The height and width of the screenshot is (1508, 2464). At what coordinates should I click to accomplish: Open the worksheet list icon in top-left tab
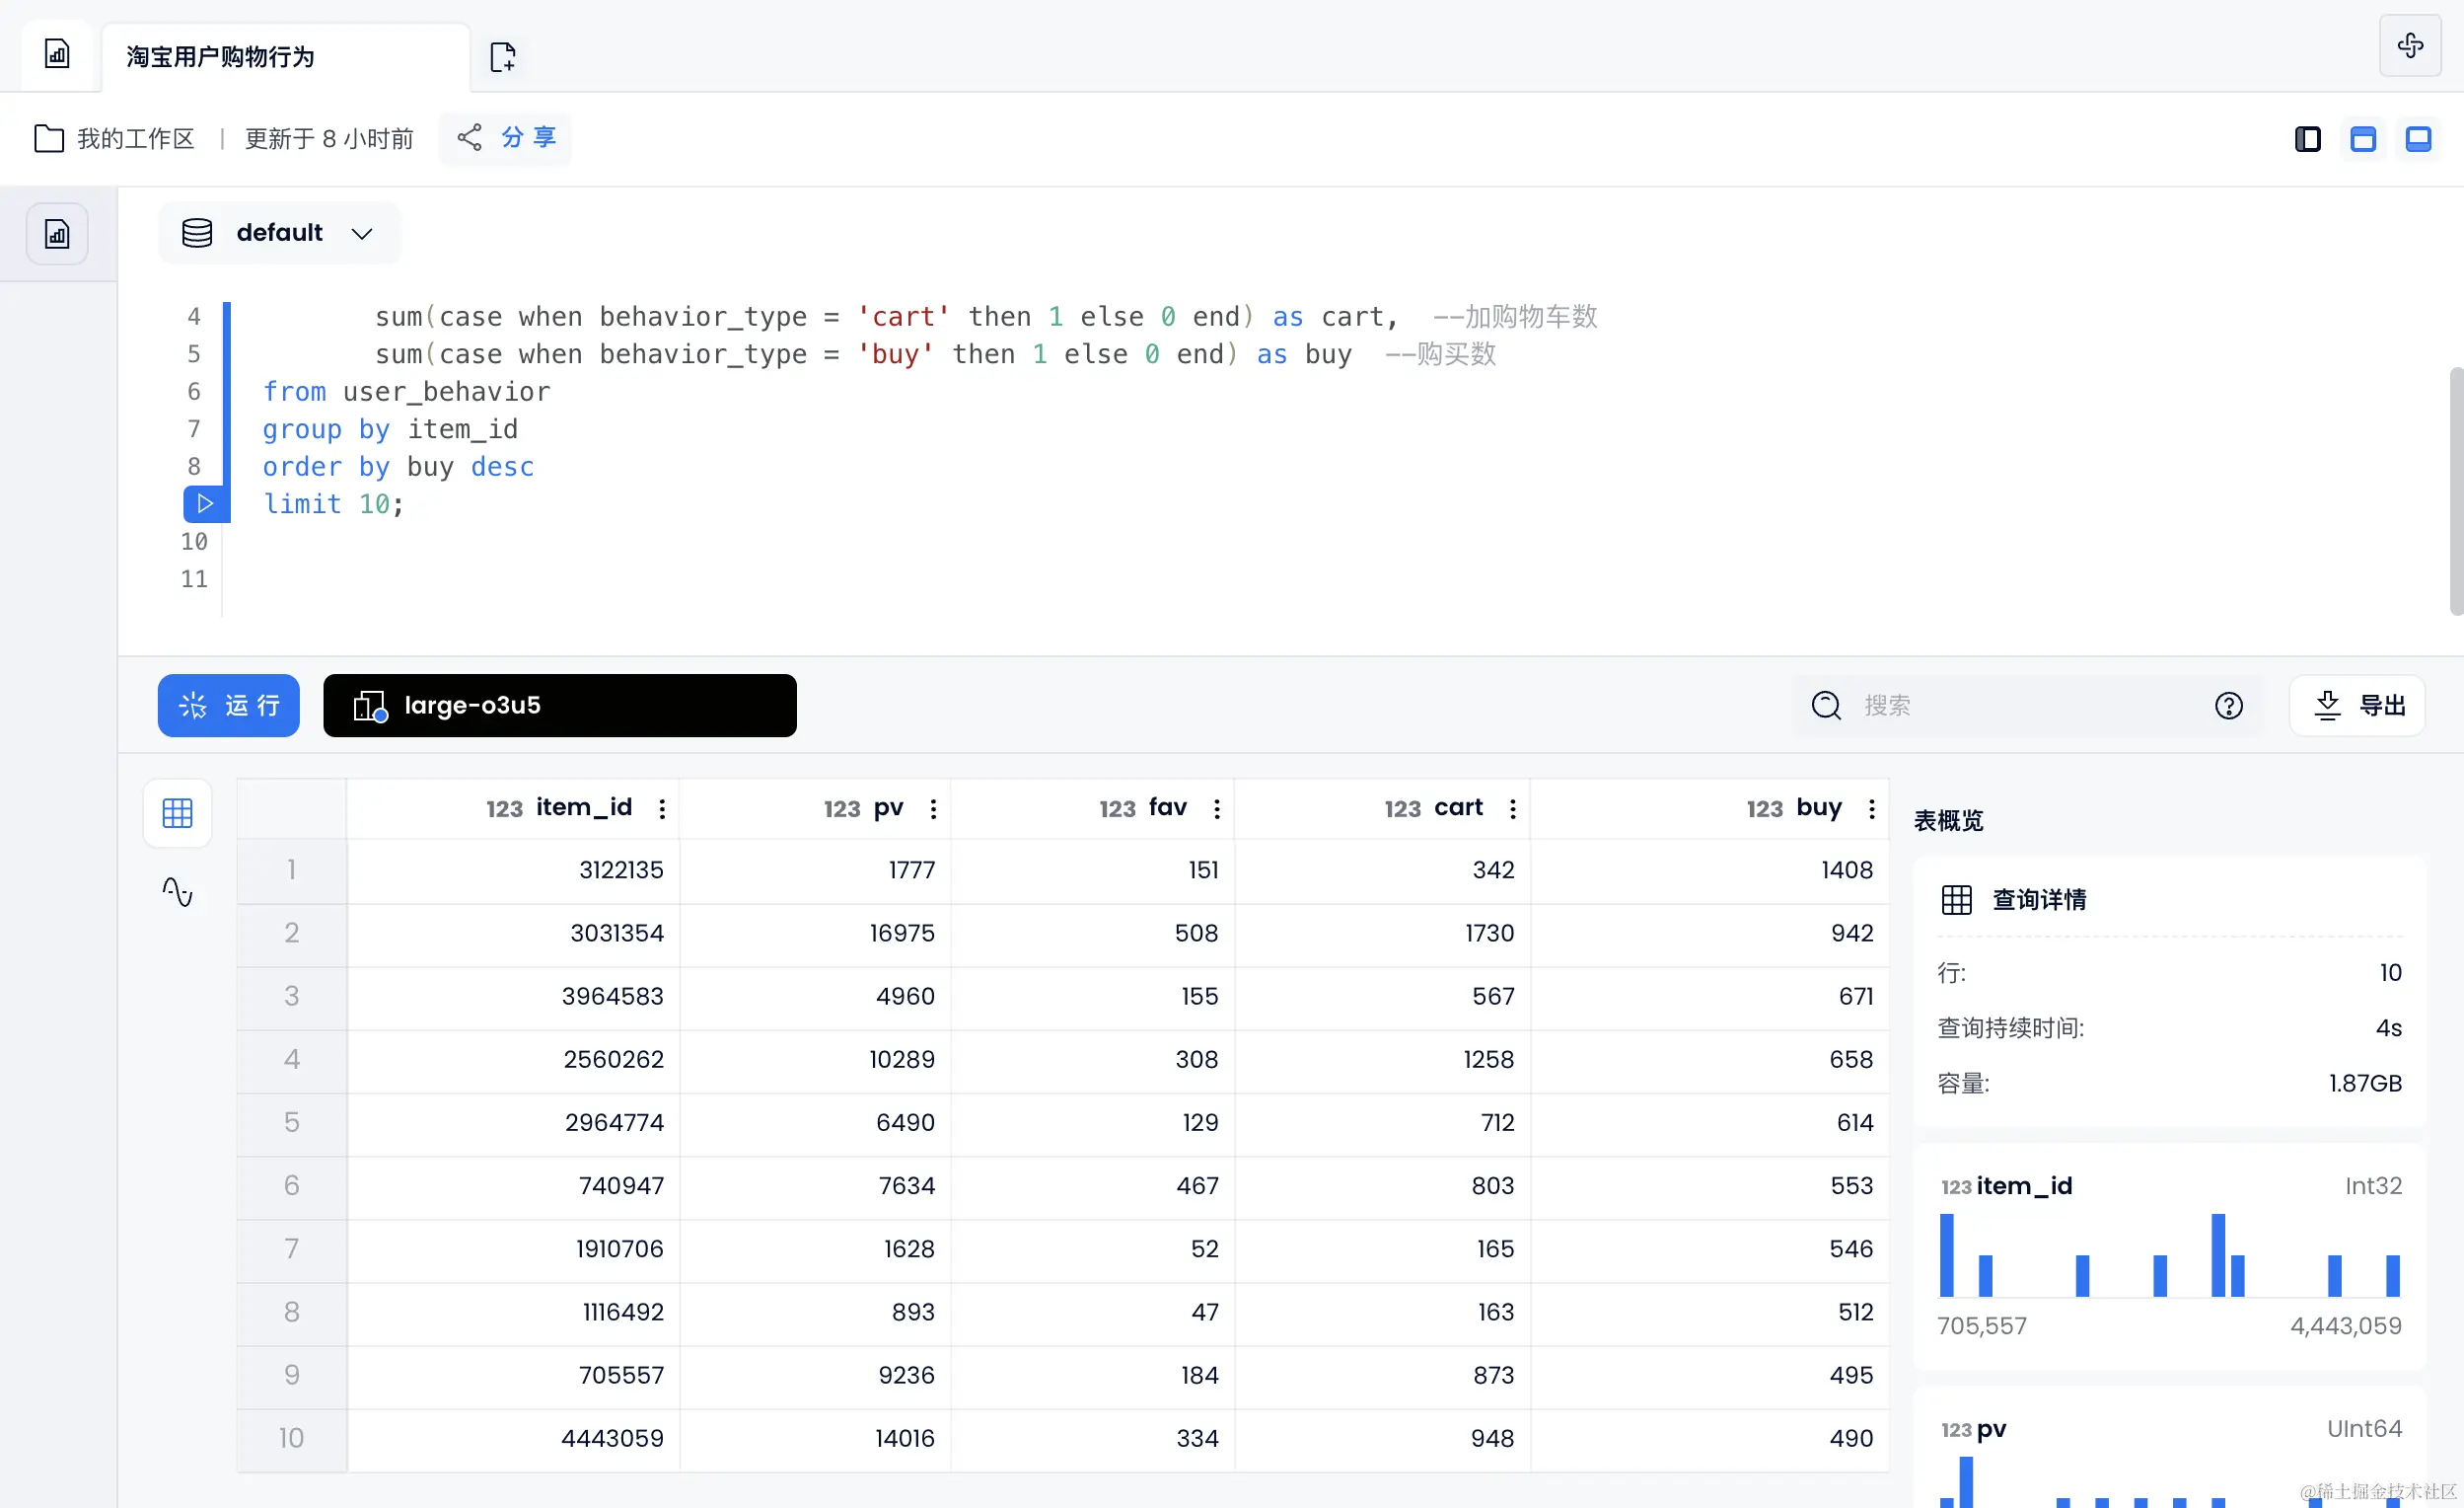click(x=57, y=55)
